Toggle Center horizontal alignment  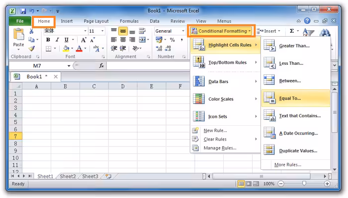tap(123, 40)
